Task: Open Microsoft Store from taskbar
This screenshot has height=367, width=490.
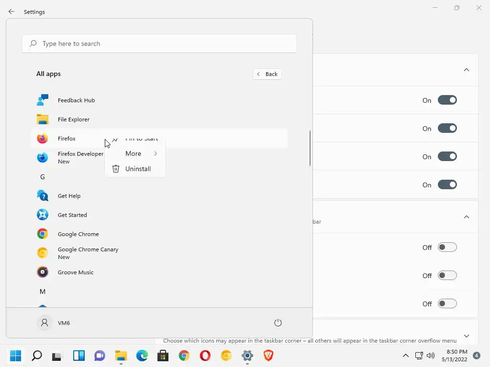Action: coord(163,356)
